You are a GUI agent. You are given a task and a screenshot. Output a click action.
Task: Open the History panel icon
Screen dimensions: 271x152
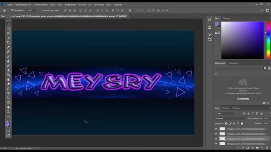[x=210, y=20]
